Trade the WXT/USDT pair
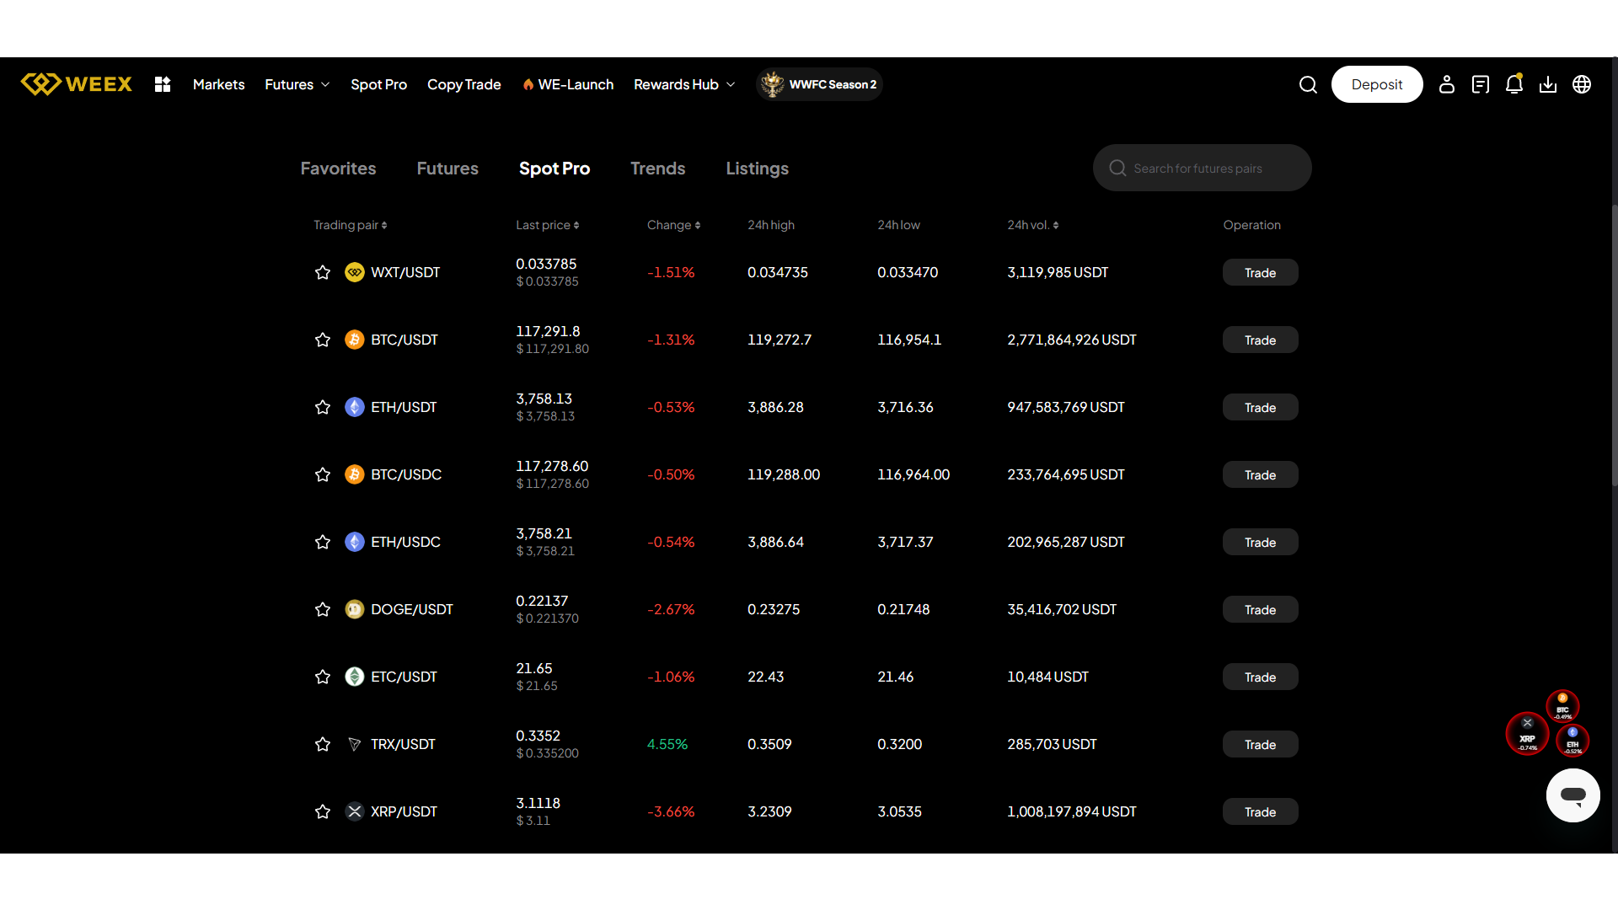The height and width of the screenshot is (910, 1618). (x=1260, y=272)
